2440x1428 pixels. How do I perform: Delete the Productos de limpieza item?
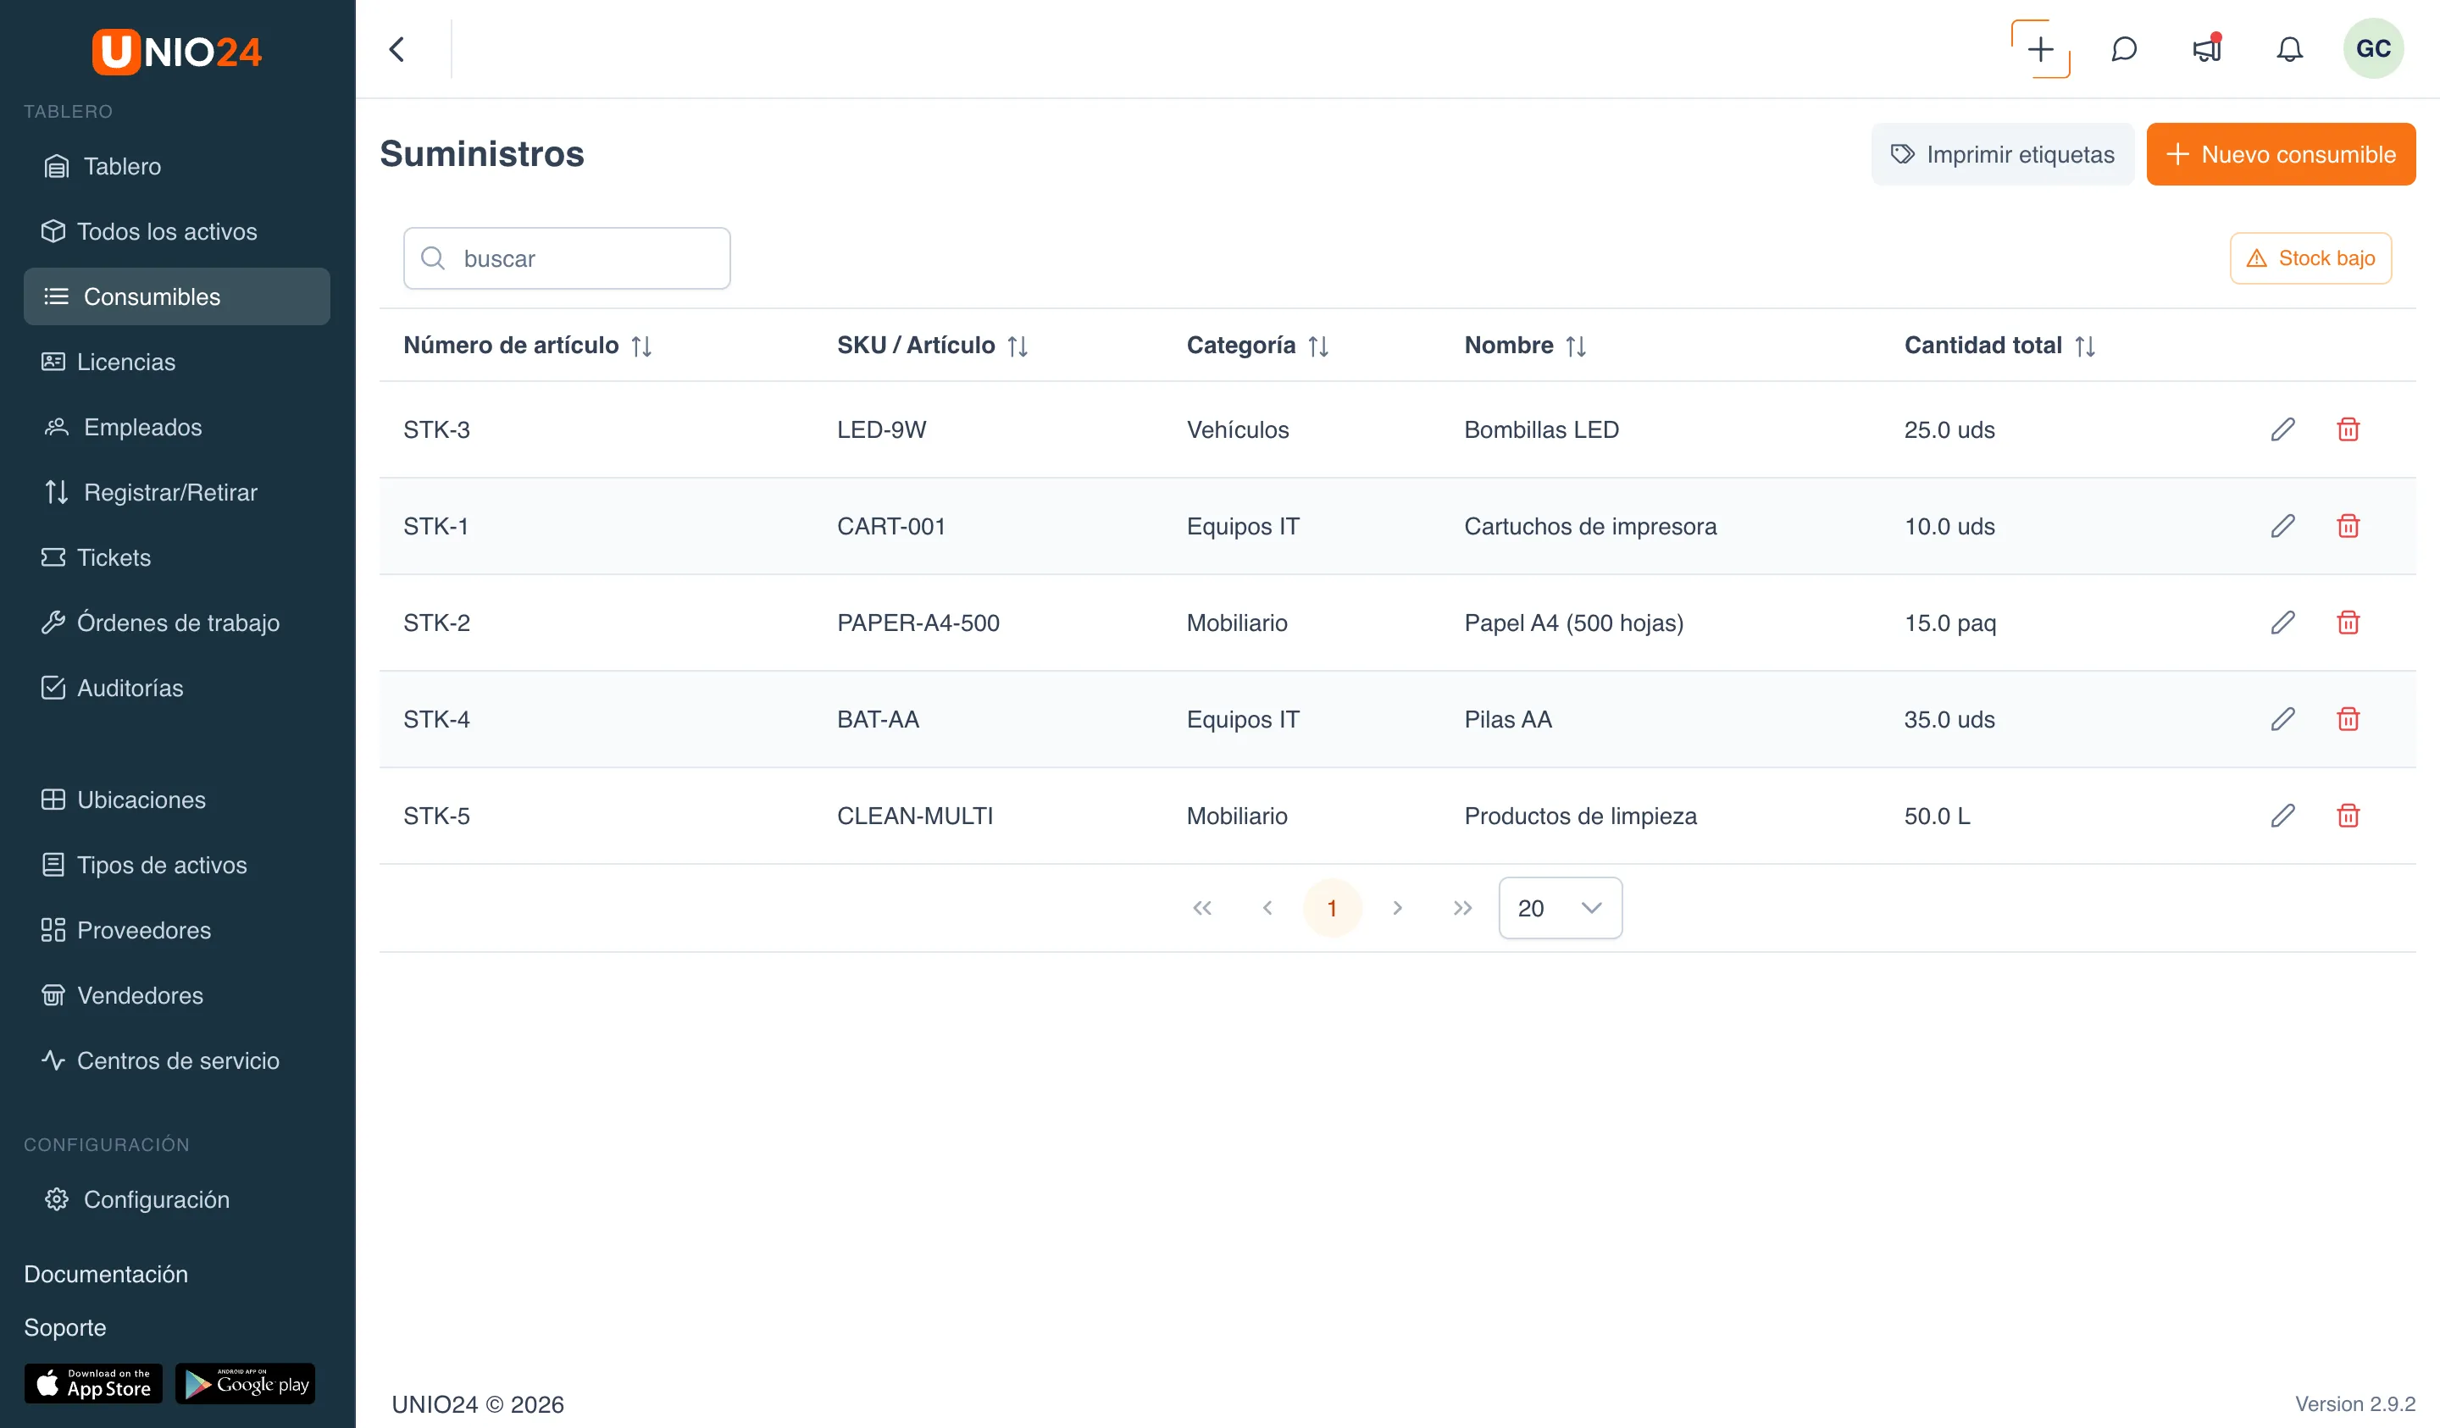[2347, 815]
